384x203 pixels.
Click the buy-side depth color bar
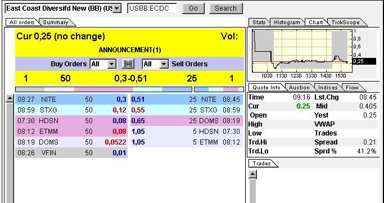pos(103,89)
